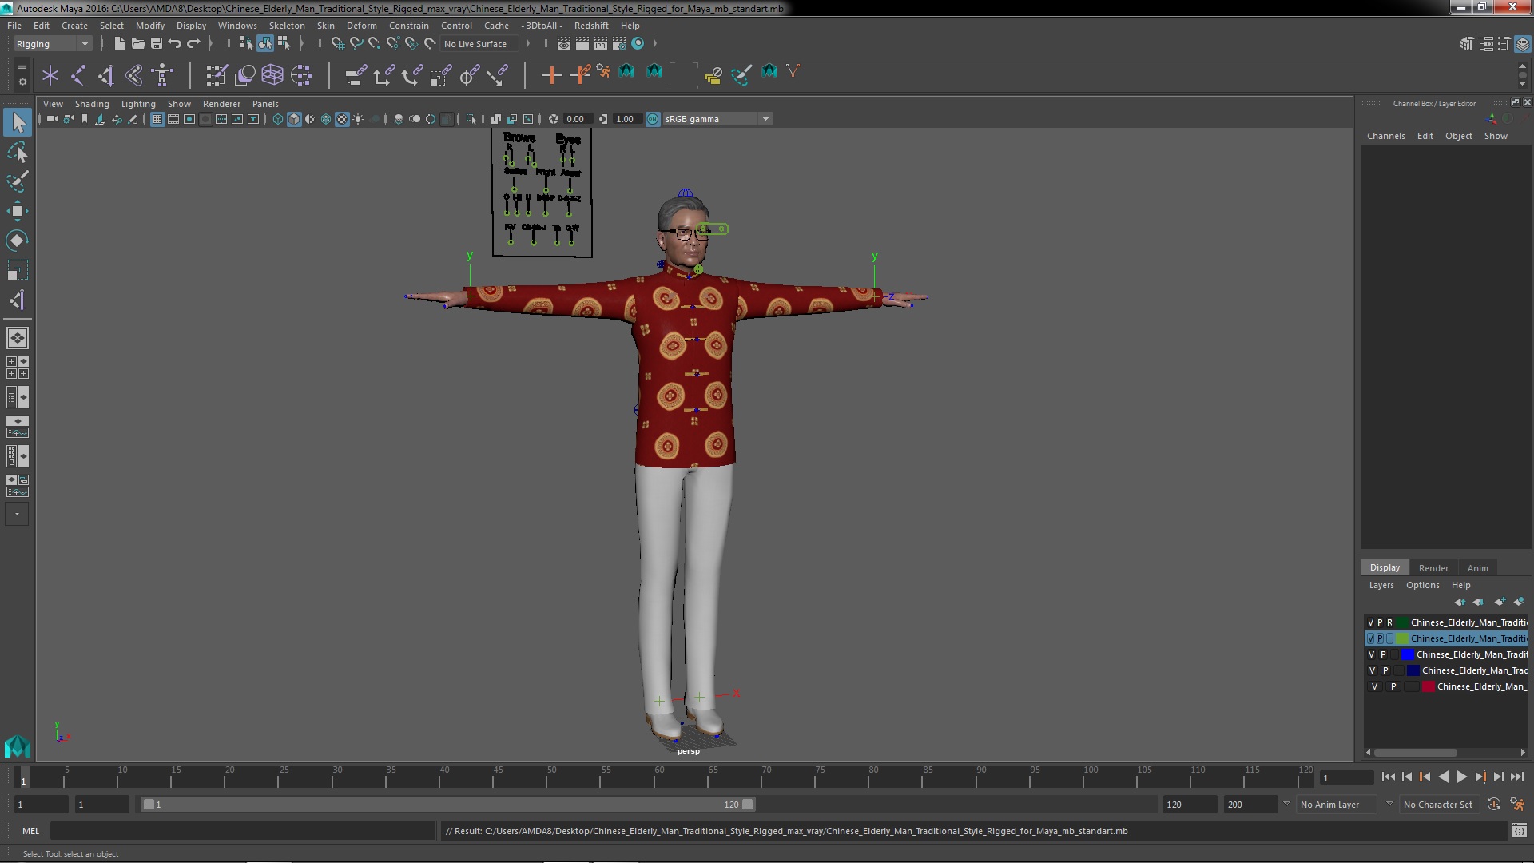
Task: Click the IK Handle shelf icon
Action: (106, 75)
